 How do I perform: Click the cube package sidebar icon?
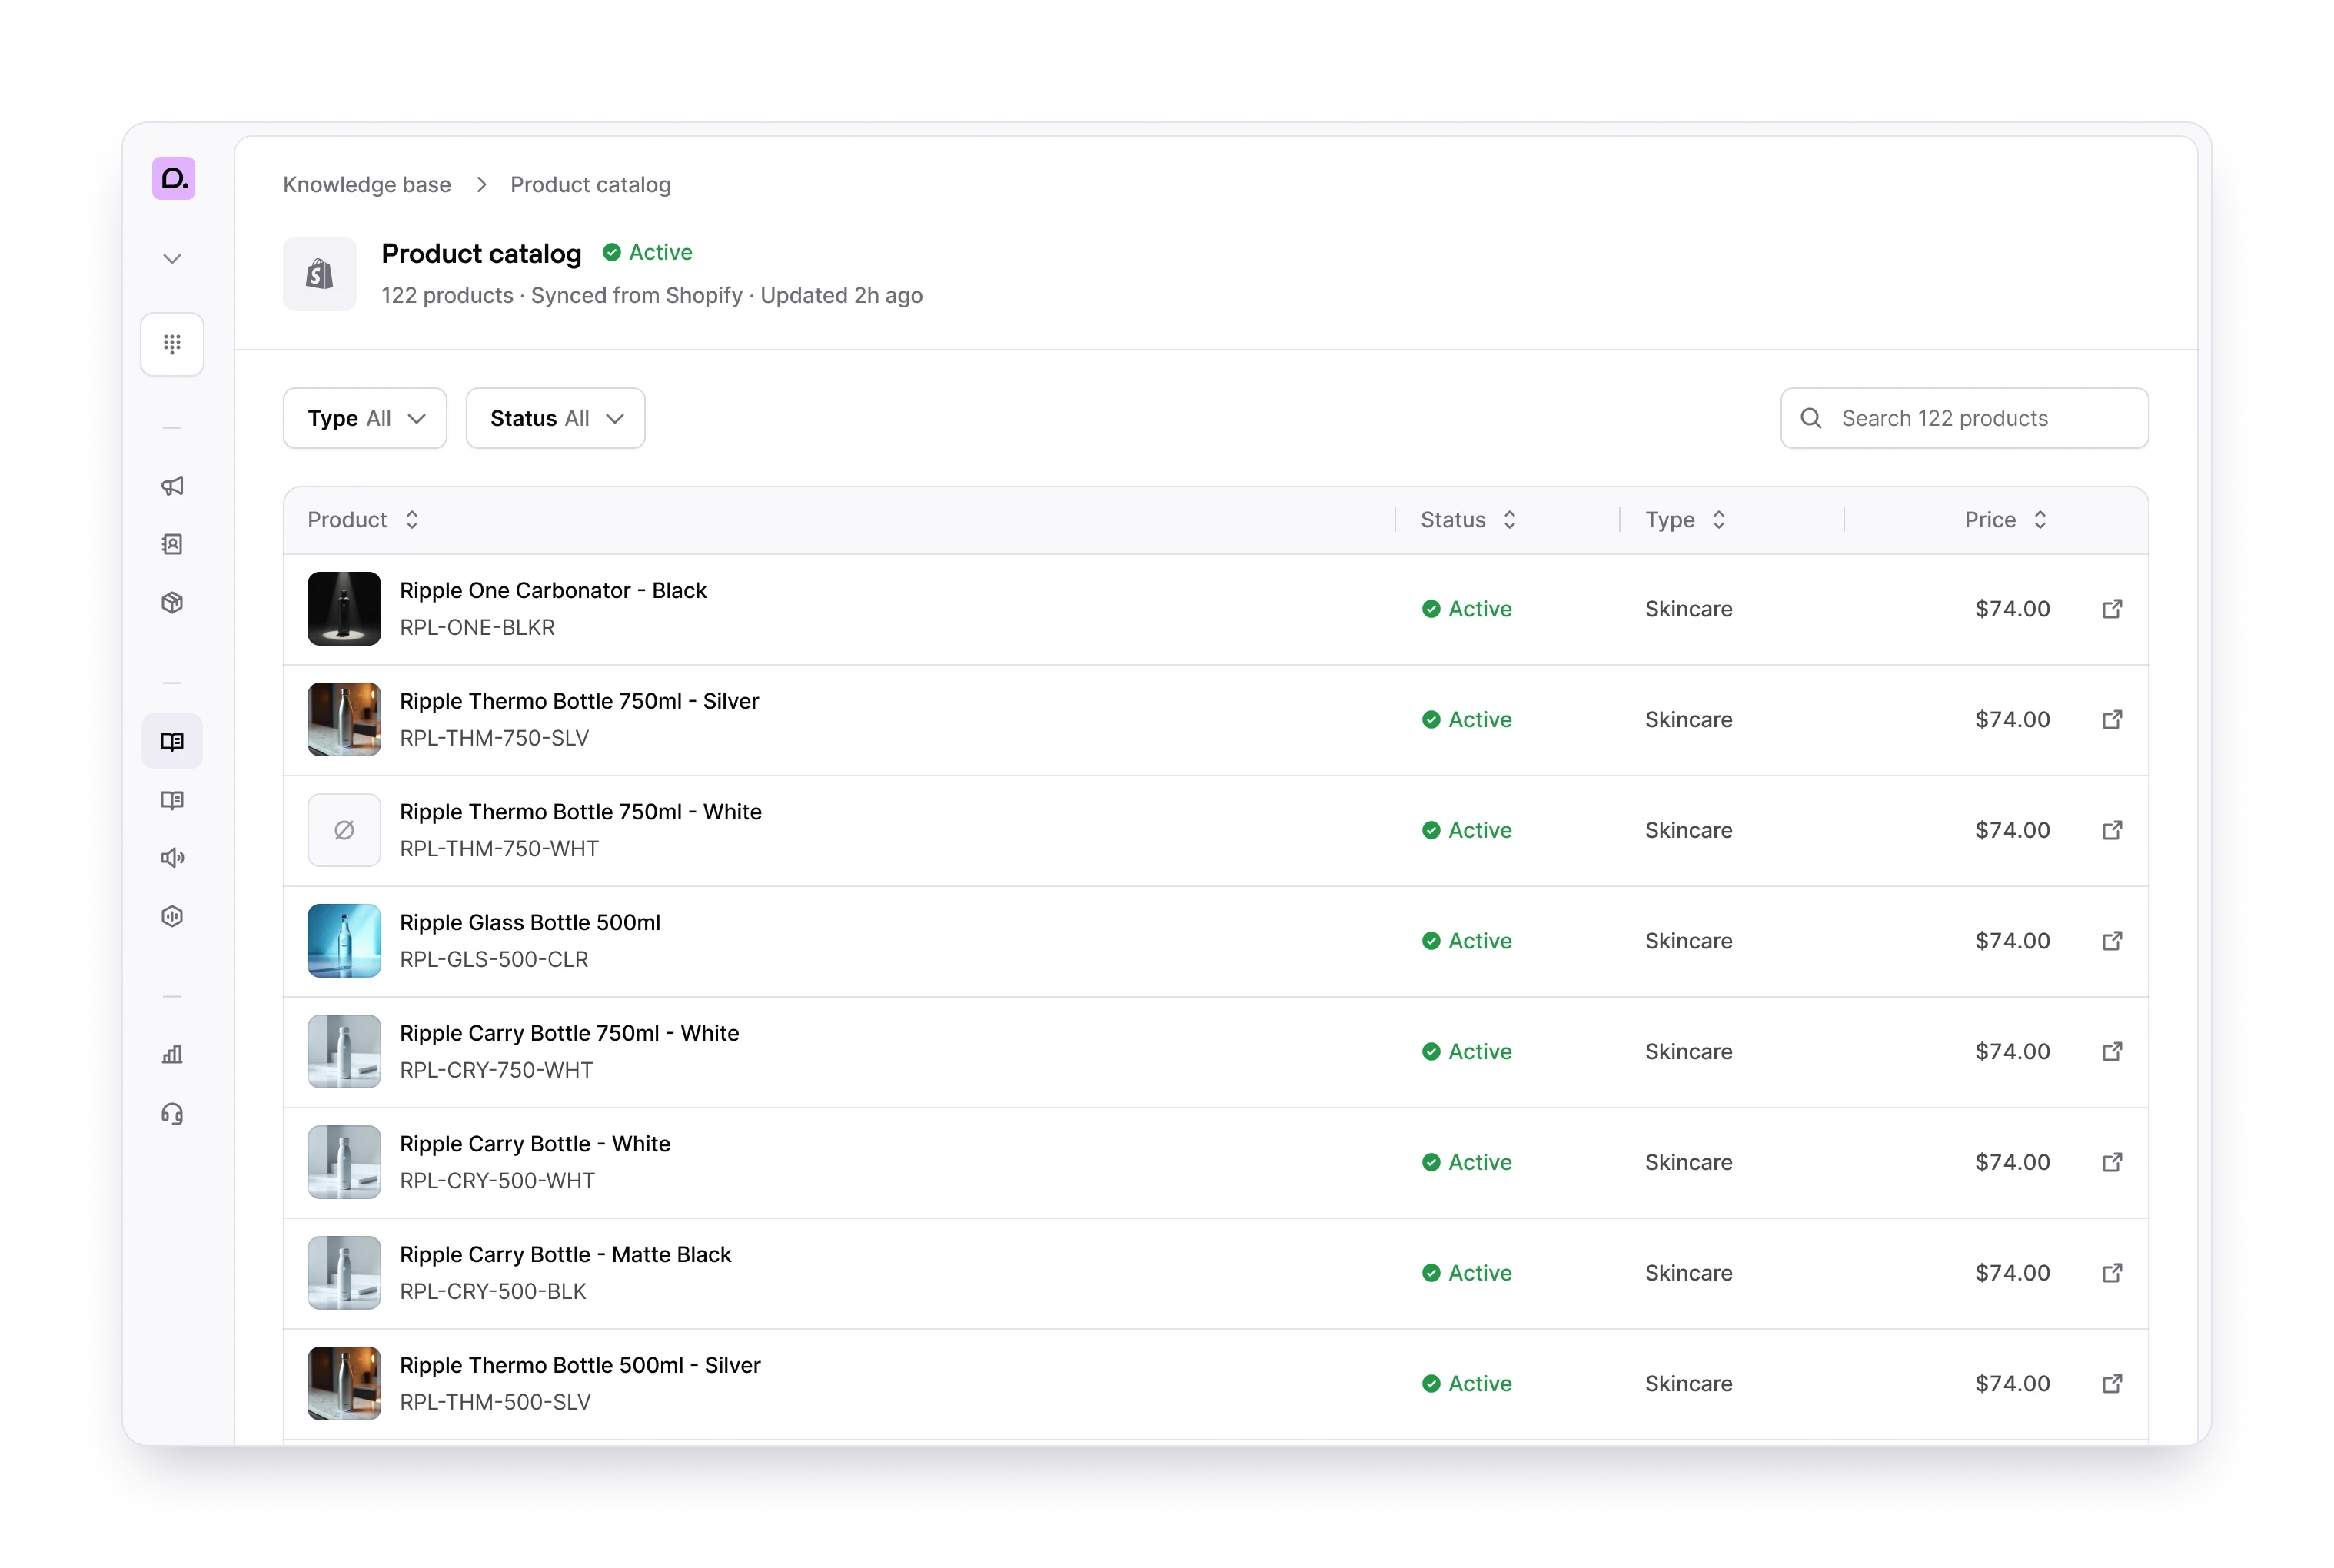(172, 603)
